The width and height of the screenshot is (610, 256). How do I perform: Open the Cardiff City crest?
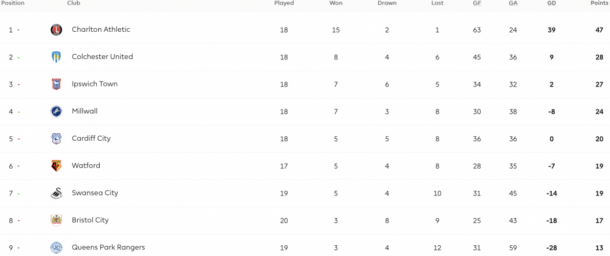56,139
